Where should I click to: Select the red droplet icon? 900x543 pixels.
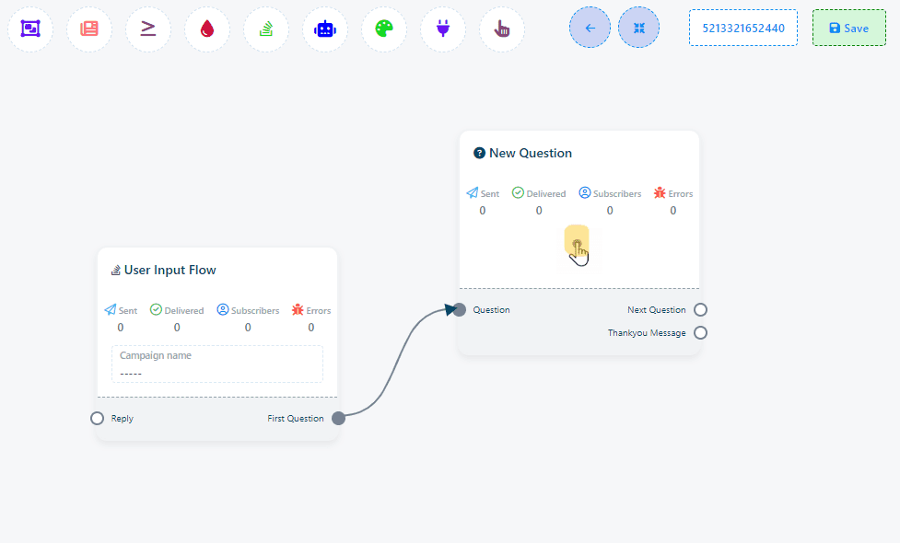pos(207,29)
